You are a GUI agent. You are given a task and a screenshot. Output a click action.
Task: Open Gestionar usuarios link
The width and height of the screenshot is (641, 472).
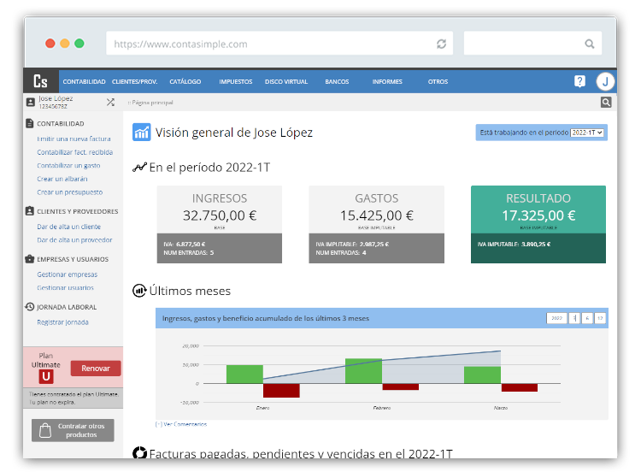point(66,287)
